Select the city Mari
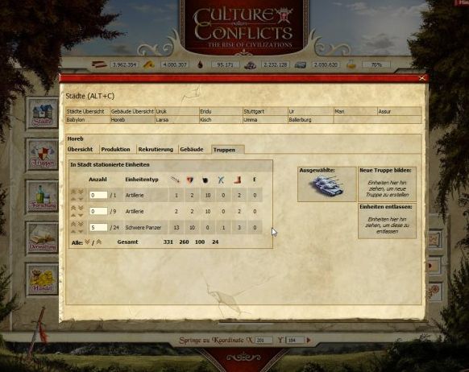This screenshot has width=469, height=372. (355, 111)
